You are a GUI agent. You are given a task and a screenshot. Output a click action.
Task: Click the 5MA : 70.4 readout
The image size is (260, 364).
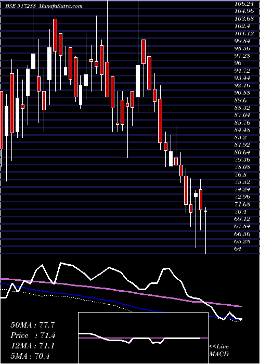coord(30,356)
